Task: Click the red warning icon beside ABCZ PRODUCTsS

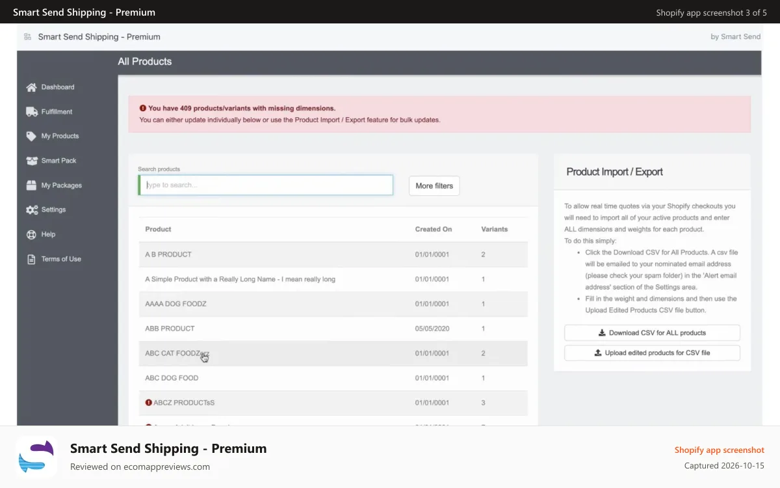Action: click(149, 403)
